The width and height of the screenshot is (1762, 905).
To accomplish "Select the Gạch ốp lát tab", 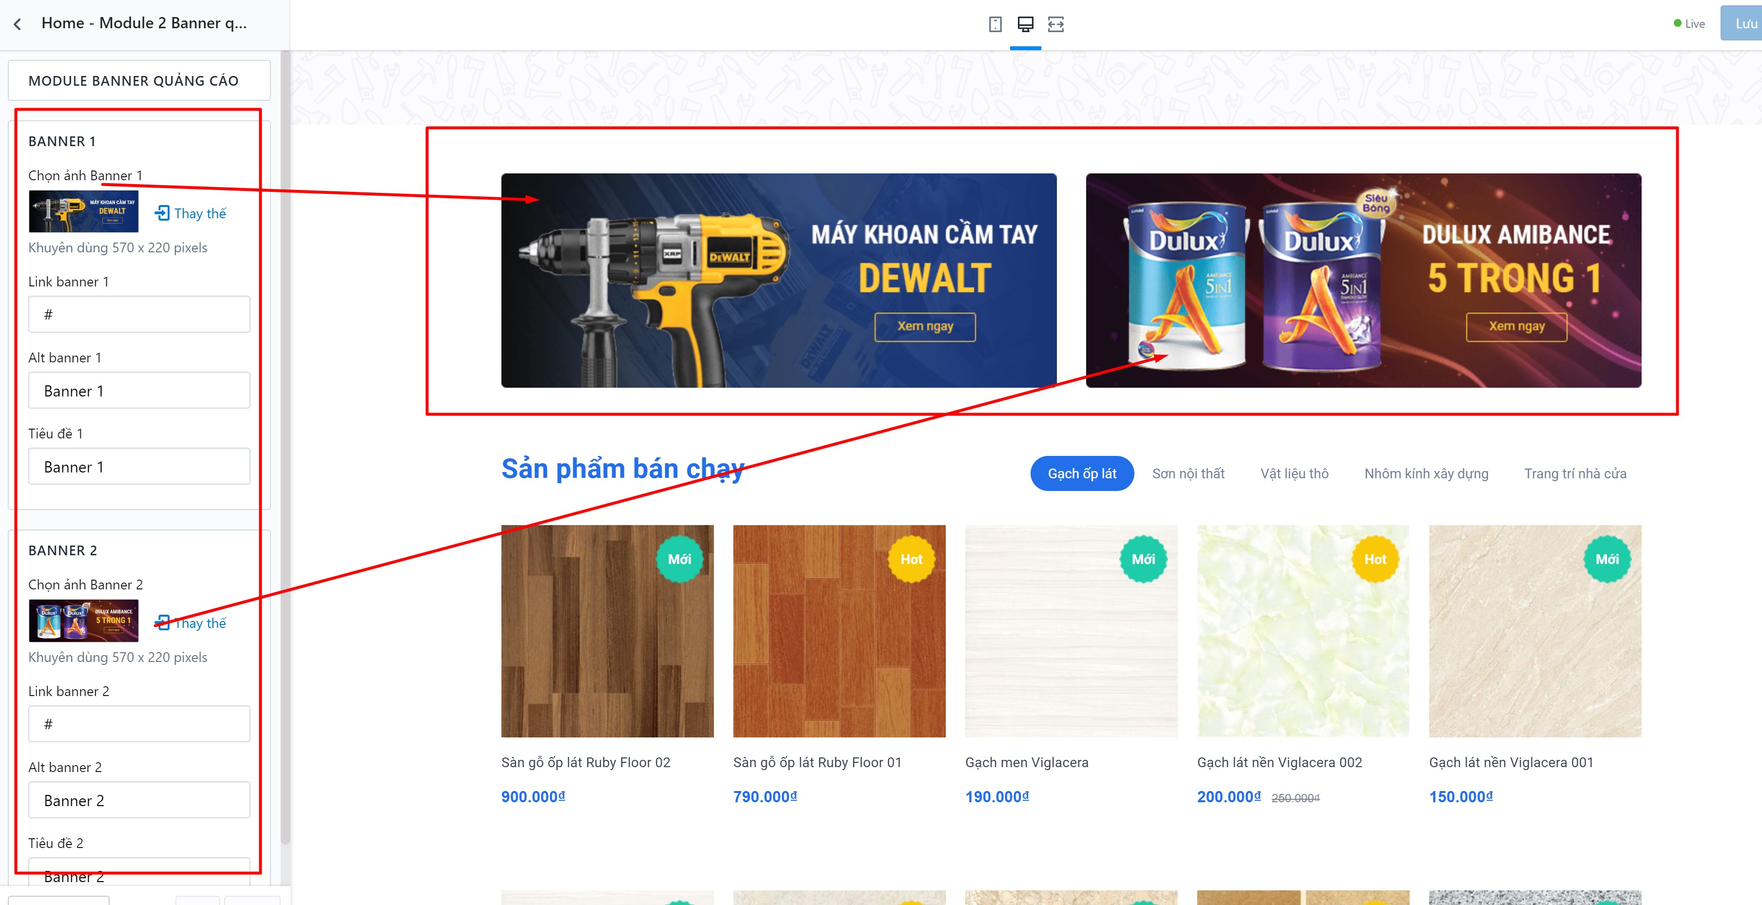I will 1082,474.
